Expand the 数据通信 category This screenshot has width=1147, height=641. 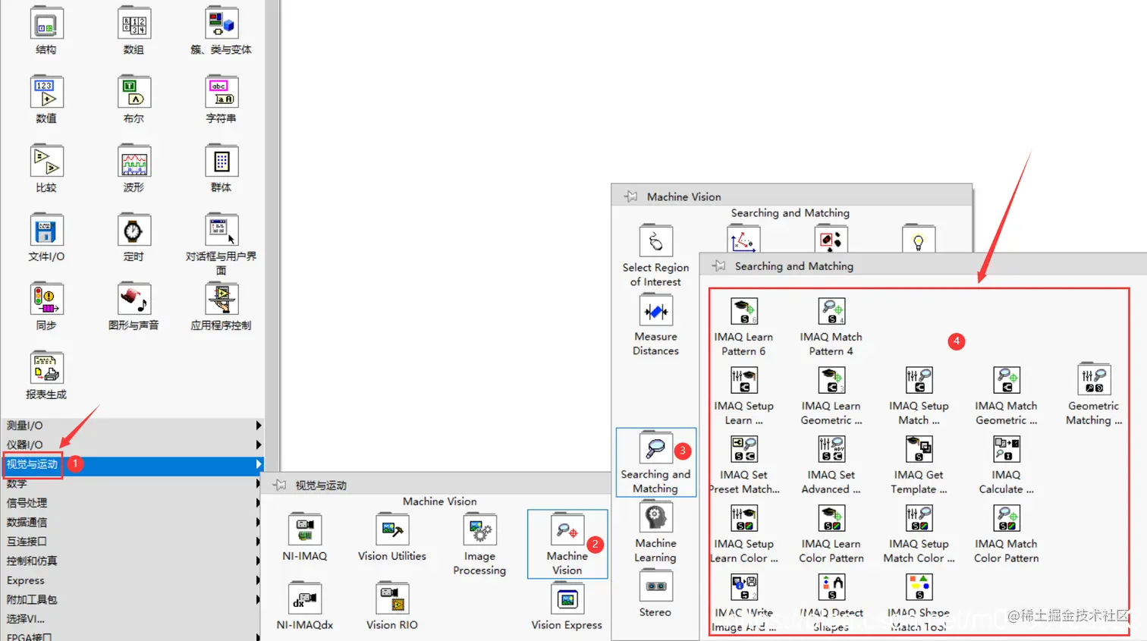tap(133, 522)
